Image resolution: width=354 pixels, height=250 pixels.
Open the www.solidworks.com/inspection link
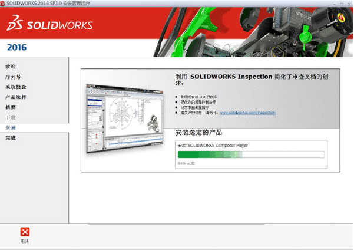247,113
